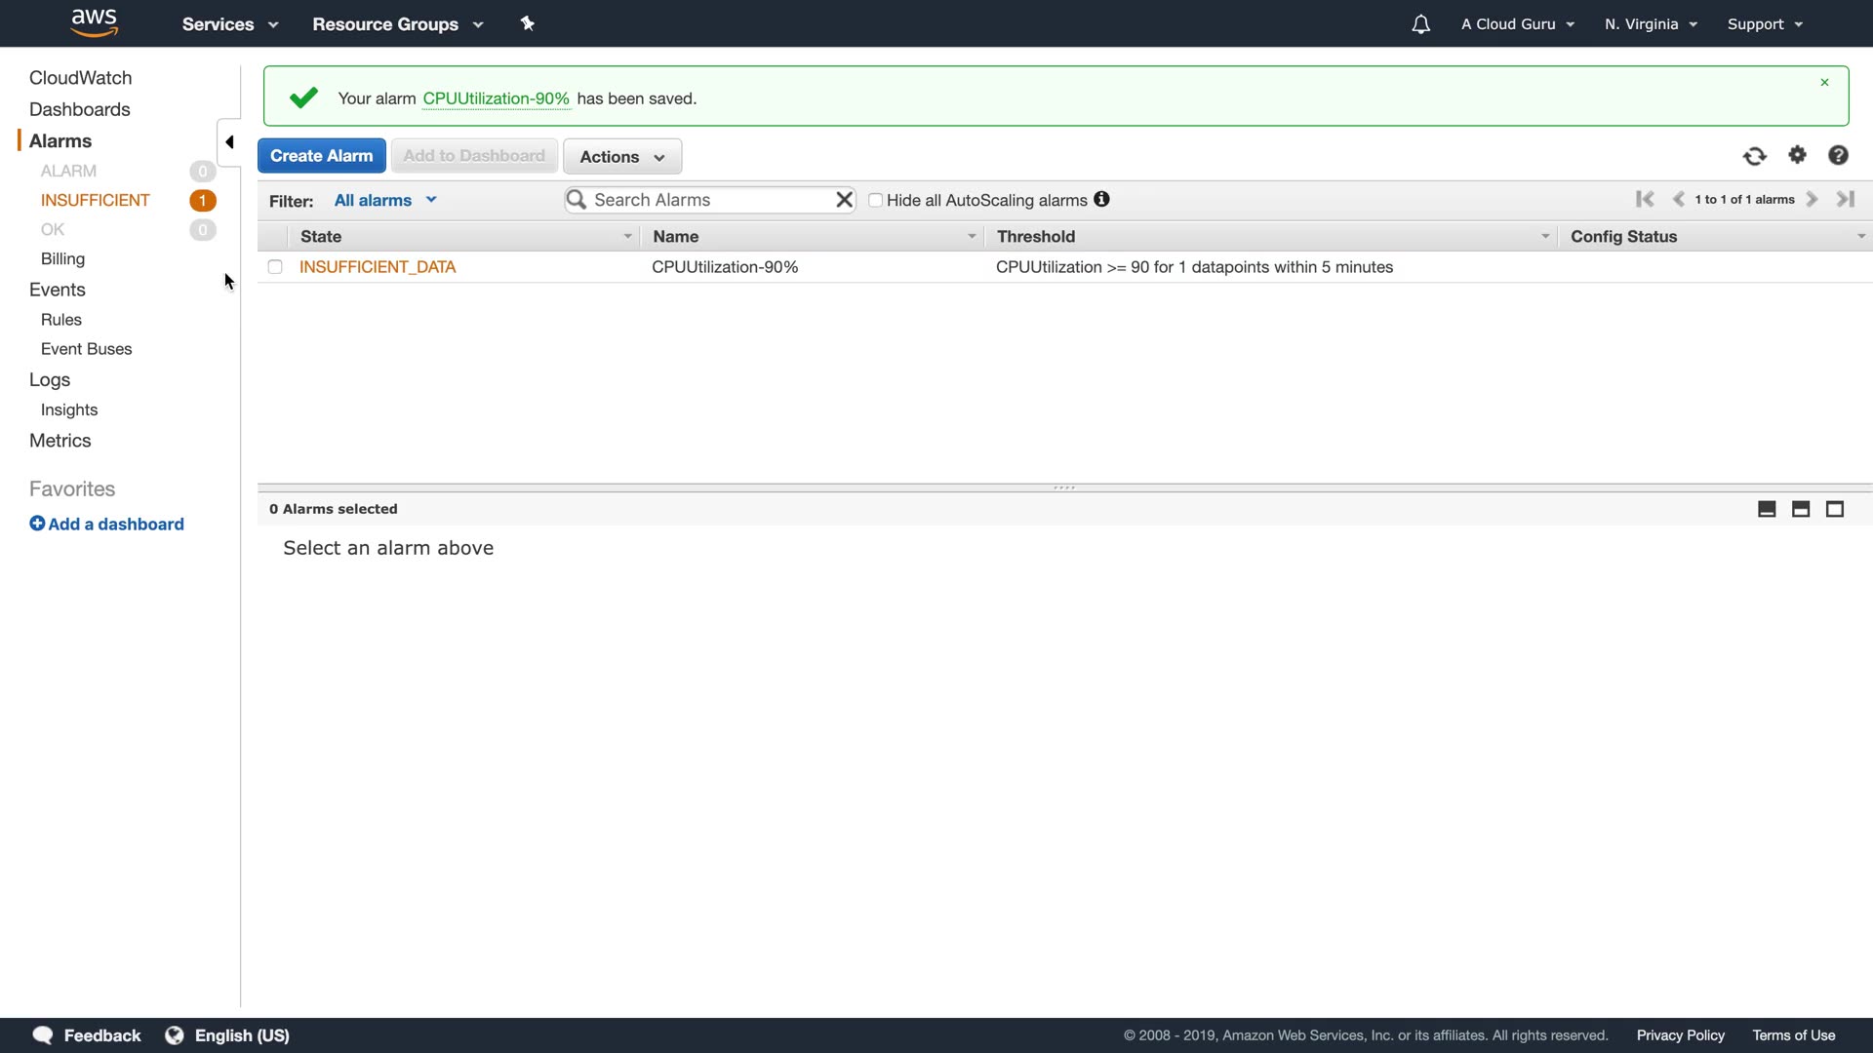The width and height of the screenshot is (1873, 1053).
Task: Enable Hide all AutoScaling alarms
Action: 875,200
